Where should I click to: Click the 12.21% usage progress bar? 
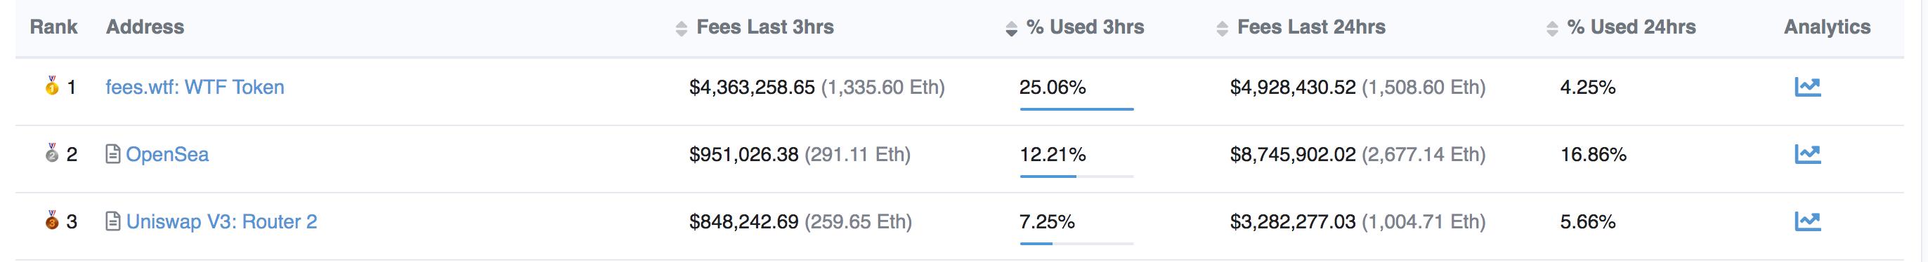coord(1076,176)
